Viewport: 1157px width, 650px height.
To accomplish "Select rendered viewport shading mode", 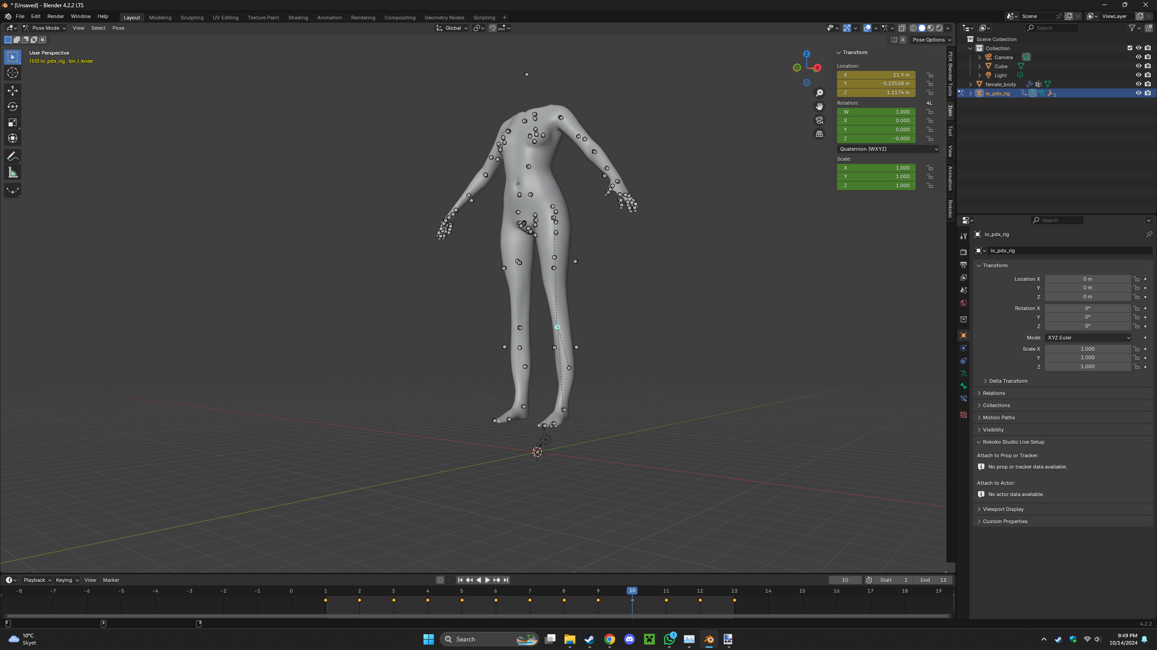I will click(939, 28).
